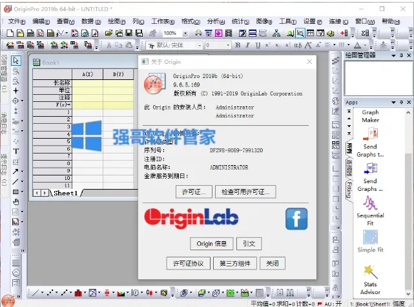Click the Save Project disk icon
414x307 pixels.
point(129,34)
